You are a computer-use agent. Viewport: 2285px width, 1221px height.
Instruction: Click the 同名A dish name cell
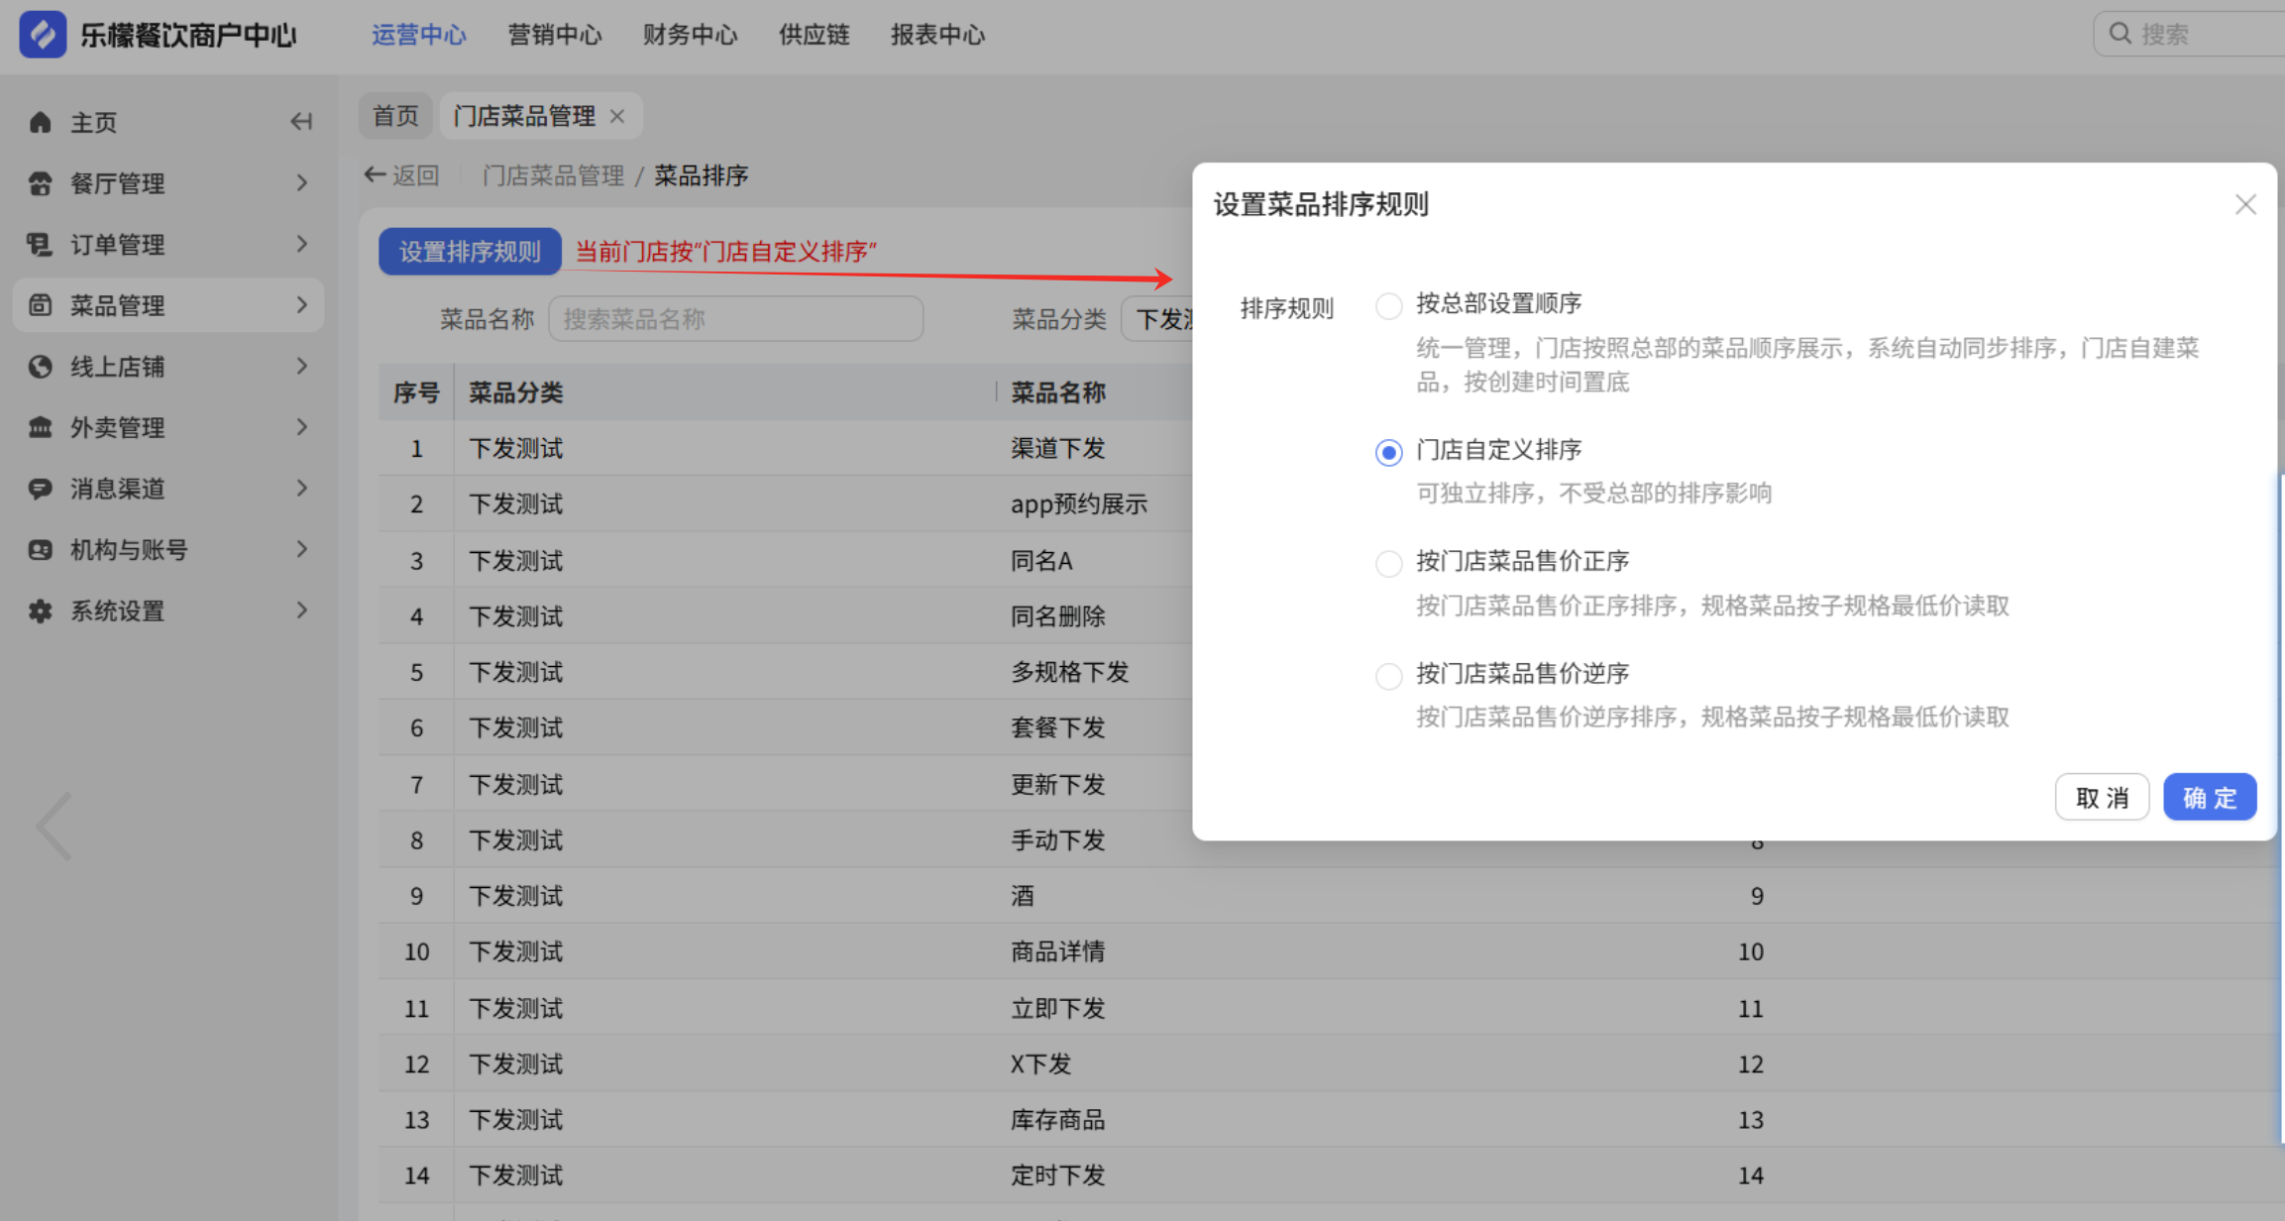[x=1040, y=561]
